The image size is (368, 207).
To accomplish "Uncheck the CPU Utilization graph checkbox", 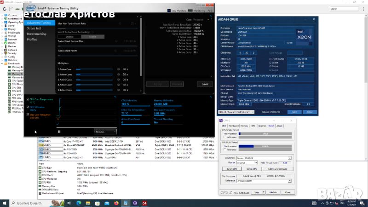I will pyautogui.click(x=28, y=107).
